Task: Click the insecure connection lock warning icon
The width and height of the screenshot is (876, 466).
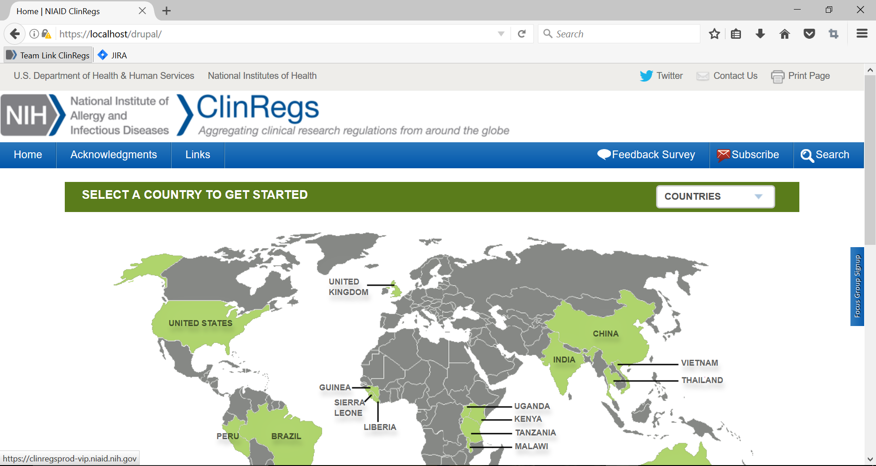Action: pos(46,34)
